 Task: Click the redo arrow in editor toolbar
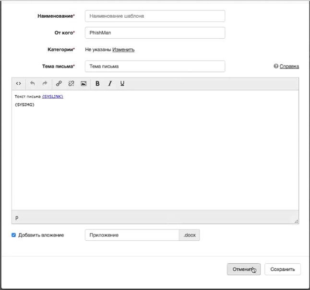click(45, 83)
